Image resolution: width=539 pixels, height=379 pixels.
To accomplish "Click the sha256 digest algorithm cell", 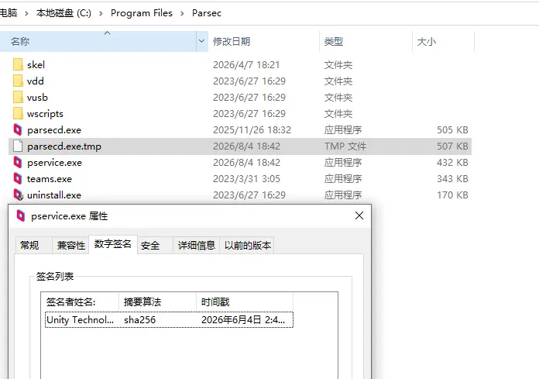I will tap(140, 320).
